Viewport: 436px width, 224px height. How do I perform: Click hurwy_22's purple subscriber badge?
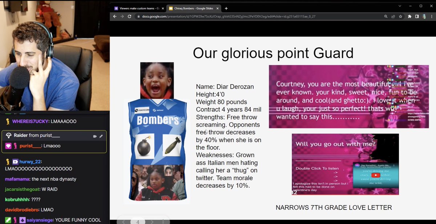(x=16, y=162)
